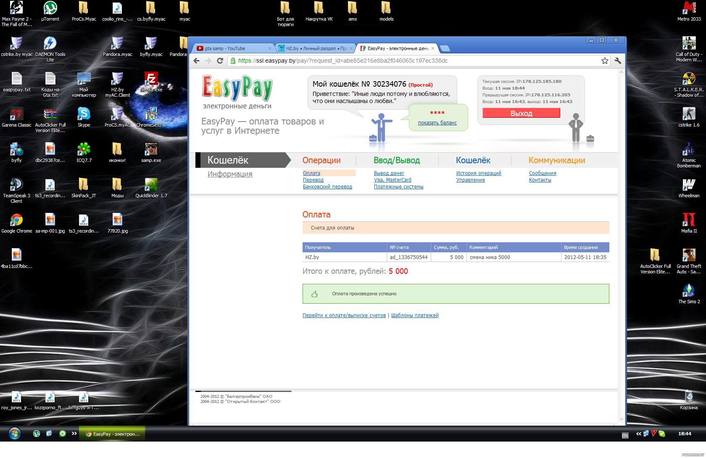
Task: Click Перейти к оплате/выписке счетов link
Action: (x=344, y=315)
